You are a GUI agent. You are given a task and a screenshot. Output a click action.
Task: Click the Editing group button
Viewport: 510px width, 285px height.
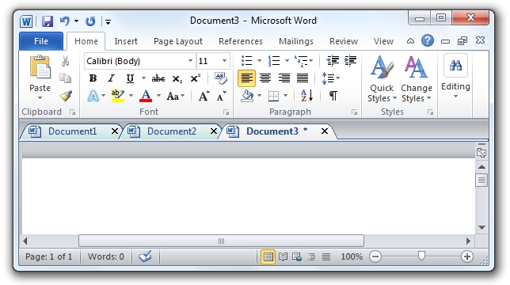[455, 77]
